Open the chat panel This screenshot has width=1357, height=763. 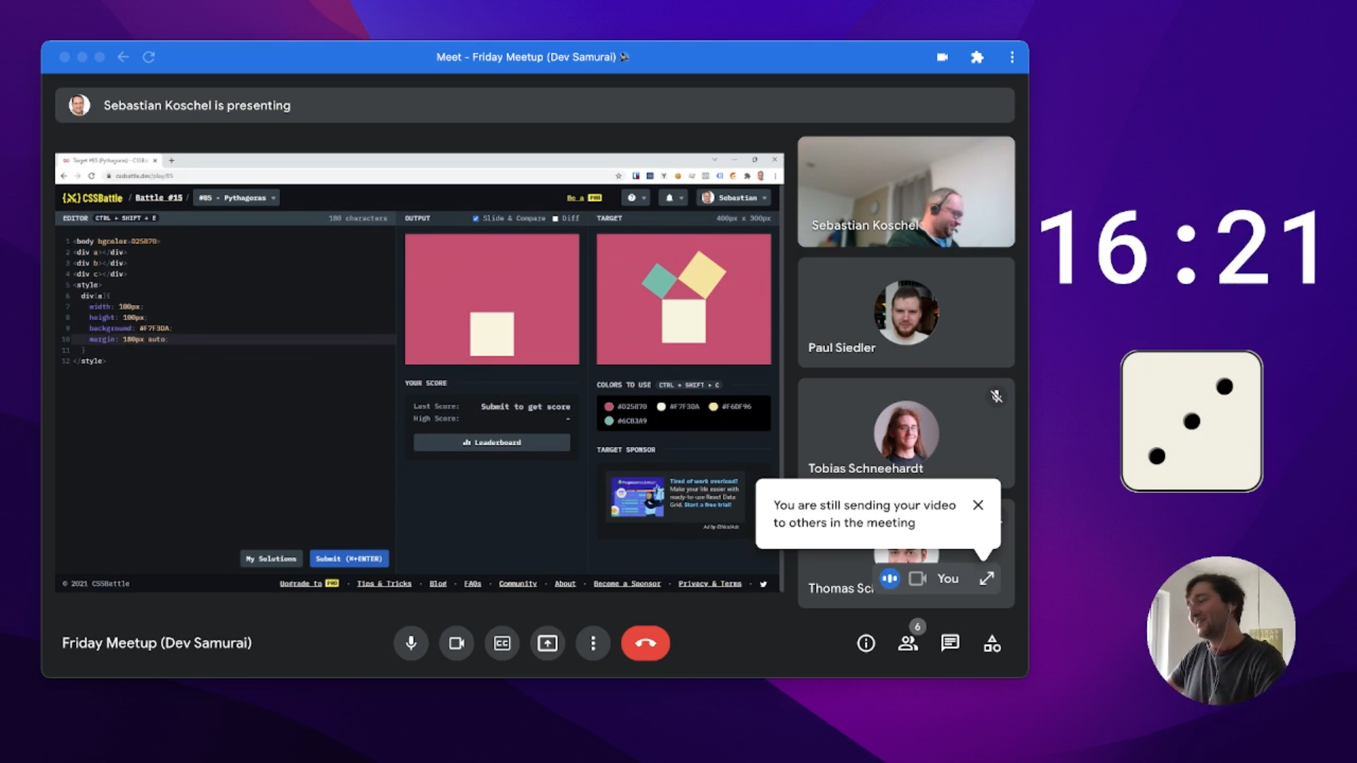click(950, 643)
